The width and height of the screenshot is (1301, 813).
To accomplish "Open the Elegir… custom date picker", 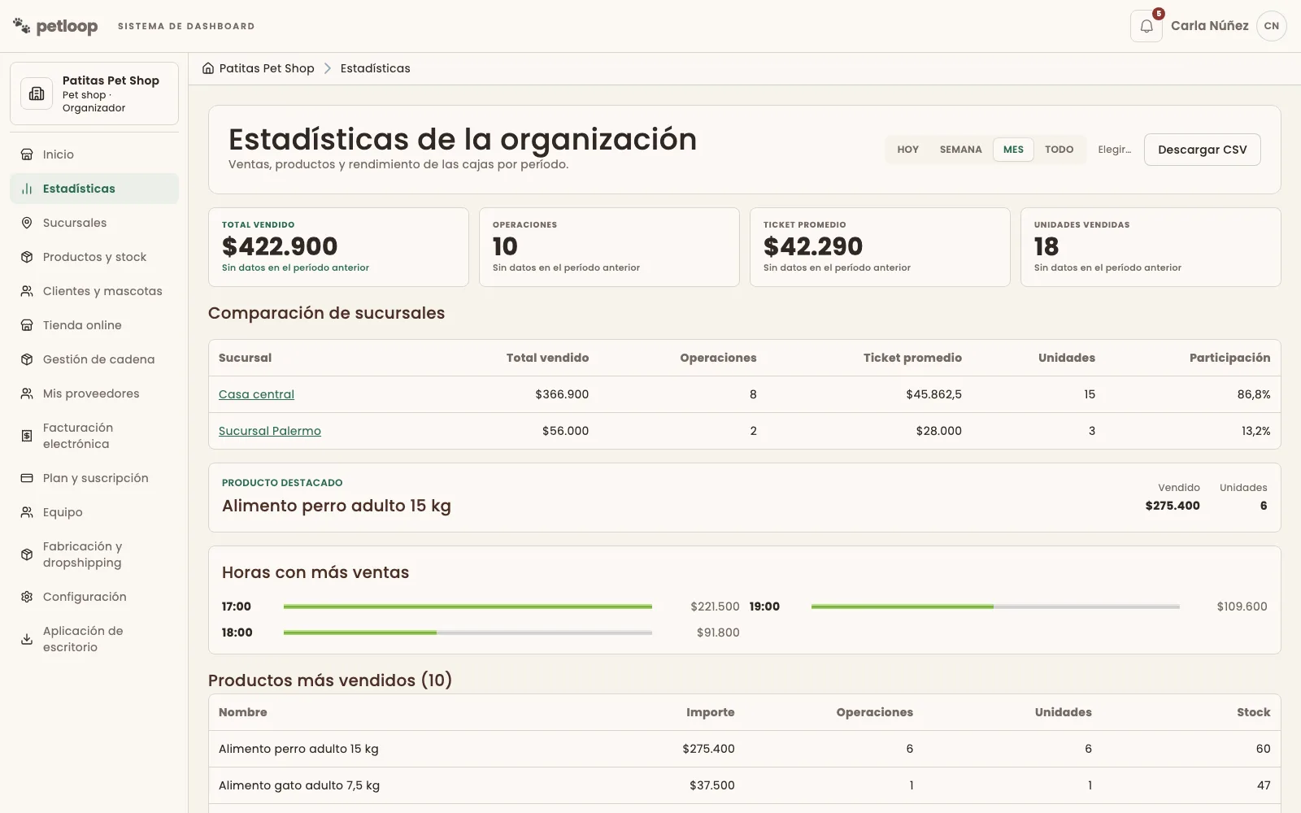I will [x=1114, y=150].
